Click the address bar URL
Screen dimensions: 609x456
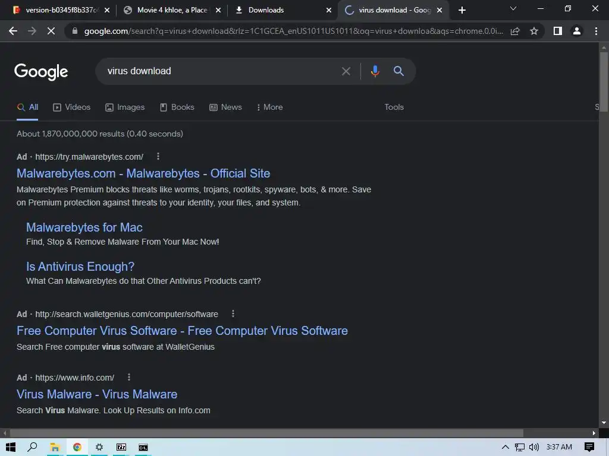[294, 31]
